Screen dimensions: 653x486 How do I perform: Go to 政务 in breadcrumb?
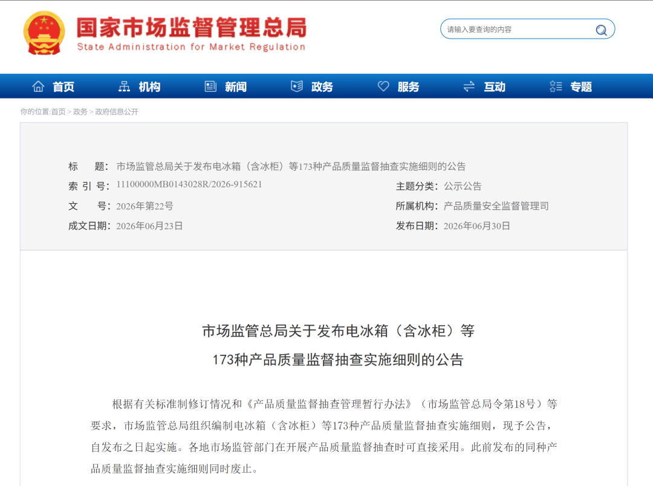[80, 112]
